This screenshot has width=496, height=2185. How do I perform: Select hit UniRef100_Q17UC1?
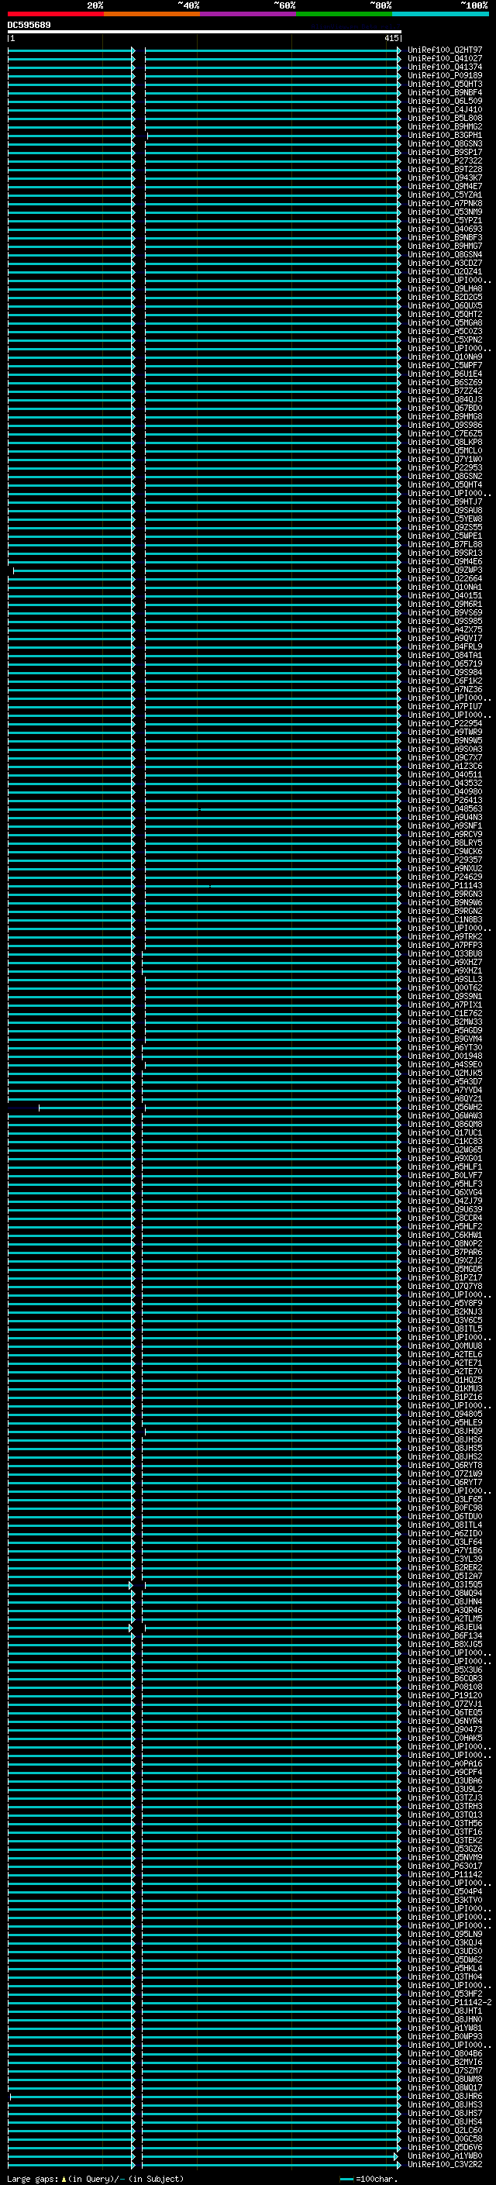coord(444,1132)
